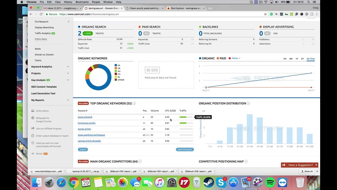Open Spotify in the dock
Image resolution: width=337 pixels, height=190 pixels.
[x=270, y=183]
